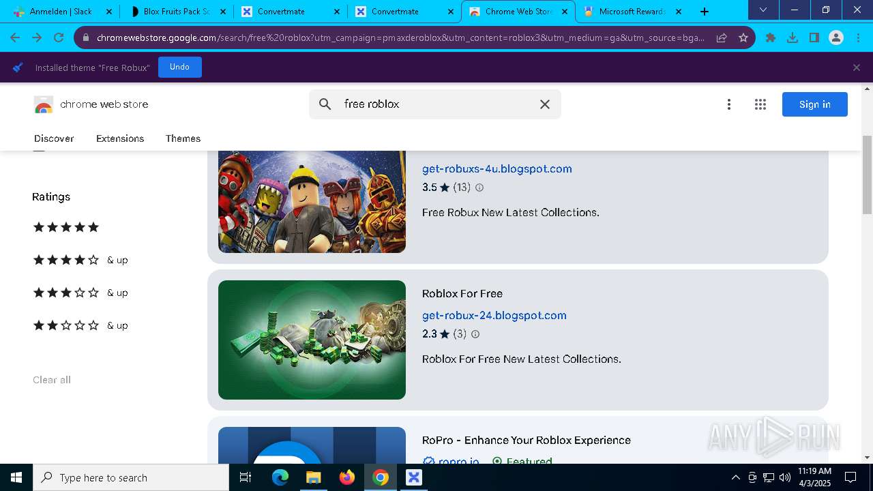Launch Microsoft Edge from the taskbar
The image size is (873, 491).
coord(280,477)
